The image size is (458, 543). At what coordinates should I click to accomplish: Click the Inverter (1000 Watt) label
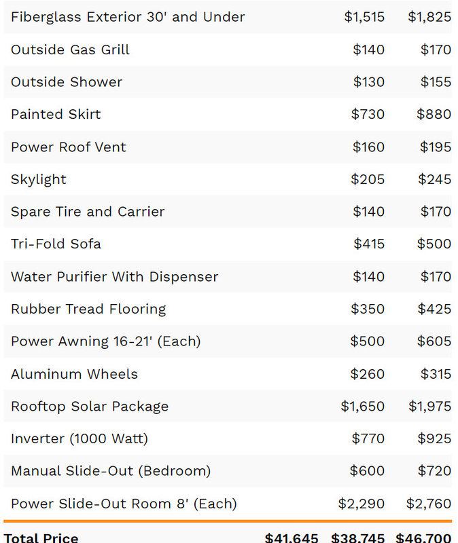(x=80, y=438)
